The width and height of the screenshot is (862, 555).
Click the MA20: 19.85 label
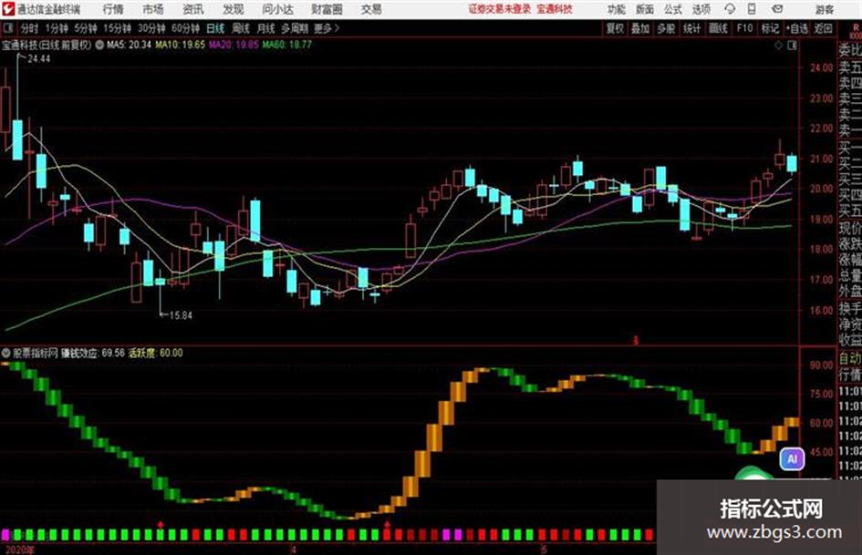234,45
